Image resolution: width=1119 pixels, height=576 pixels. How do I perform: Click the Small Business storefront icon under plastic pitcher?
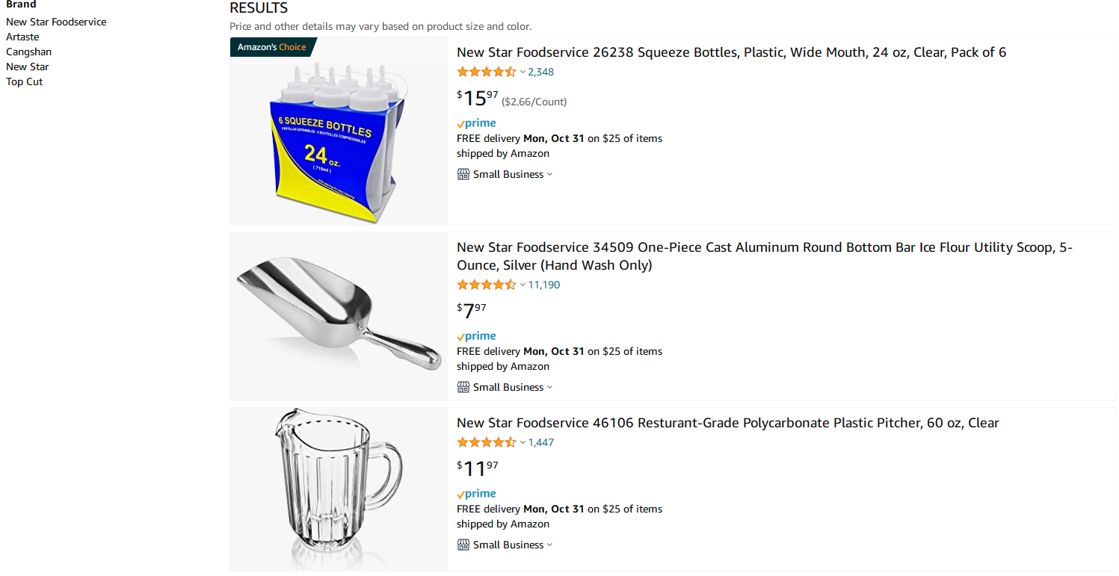[x=463, y=545]
